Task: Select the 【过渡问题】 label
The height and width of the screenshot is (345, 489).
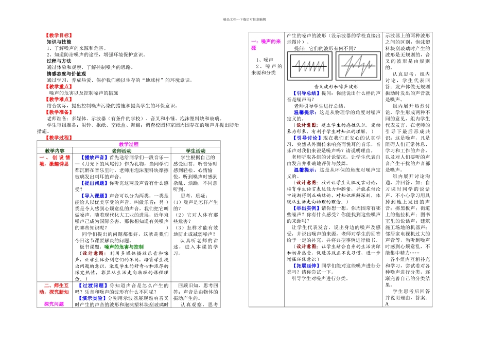Action: [92, 285]
